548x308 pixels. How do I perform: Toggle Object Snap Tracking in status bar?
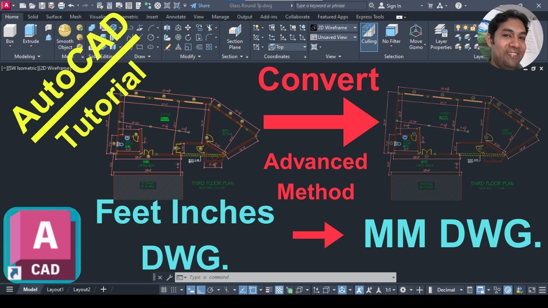[243, 290]
